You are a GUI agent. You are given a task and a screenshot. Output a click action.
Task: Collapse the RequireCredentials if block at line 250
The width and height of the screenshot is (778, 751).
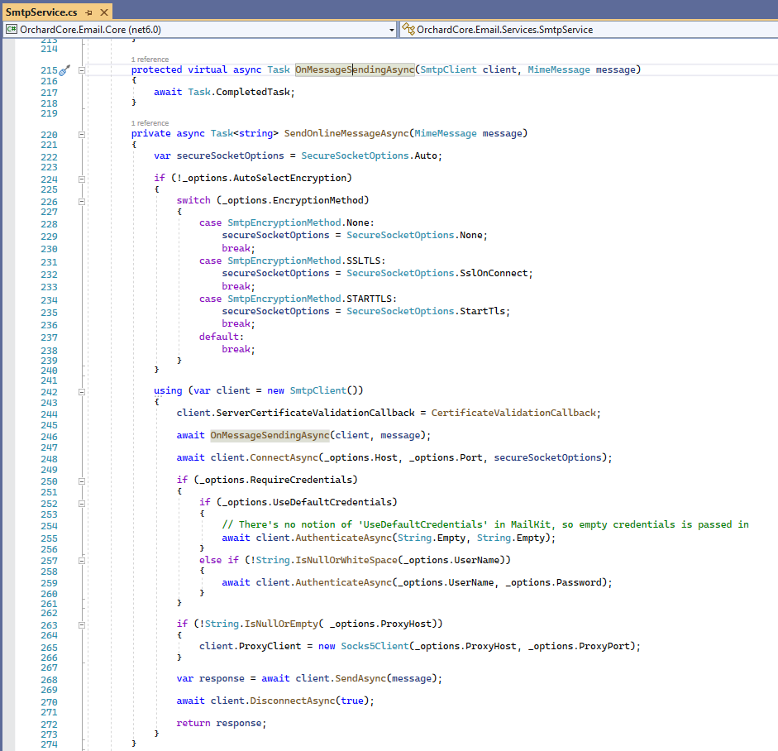82,481
